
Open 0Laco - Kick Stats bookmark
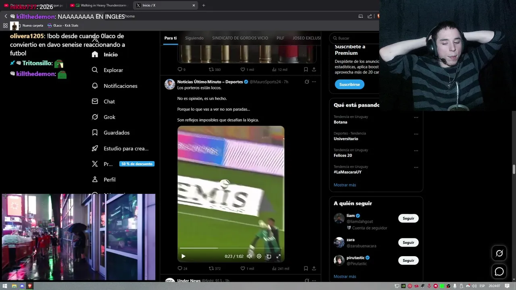click(63, 25)
